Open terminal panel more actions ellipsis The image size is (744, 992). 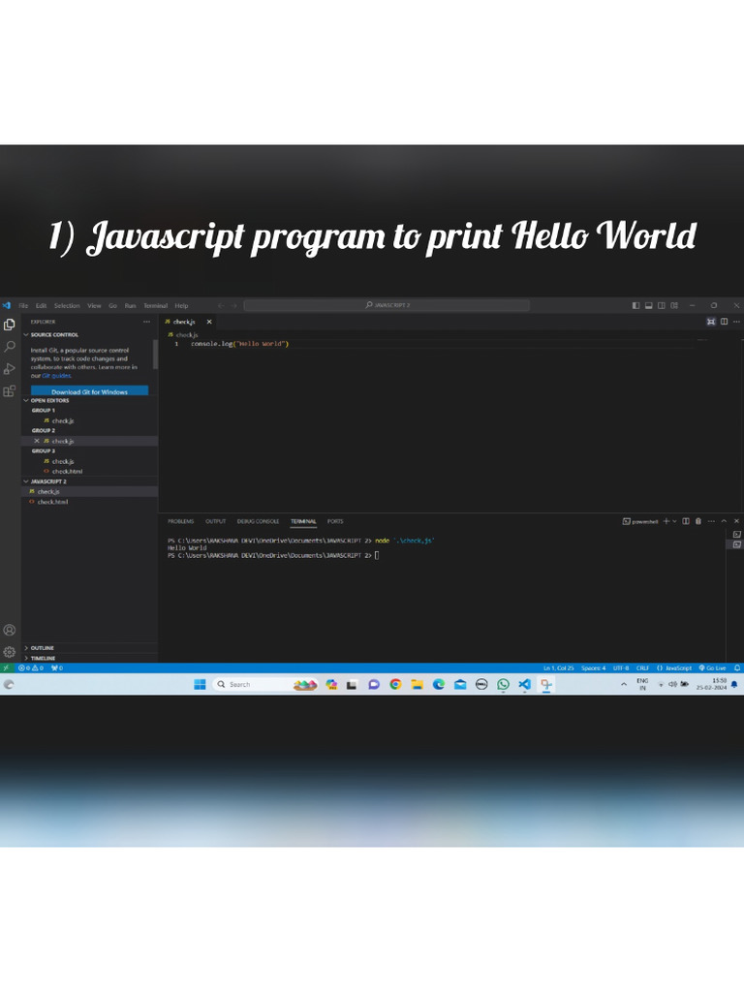pyautogui.click(x=711, y=521)
